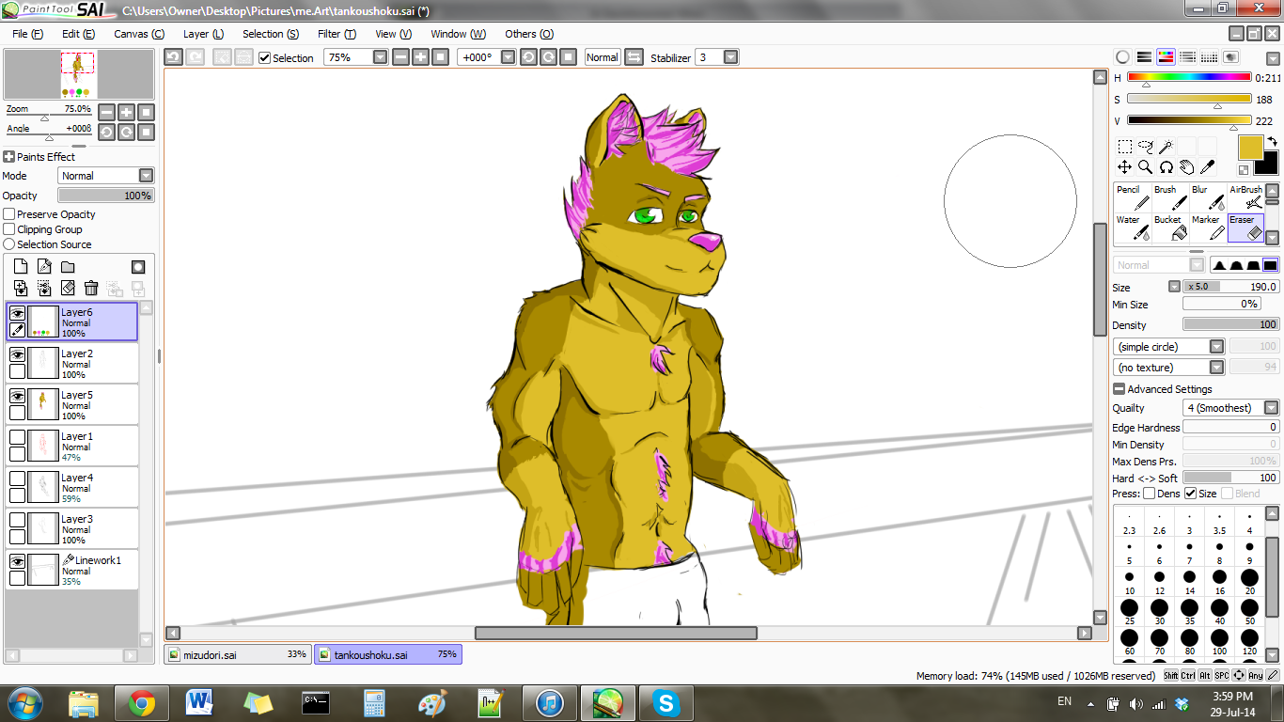This screenshot has height=722, width=1284.
Task: Hide Layer6 using its eye icon
Action: (17, 313)
